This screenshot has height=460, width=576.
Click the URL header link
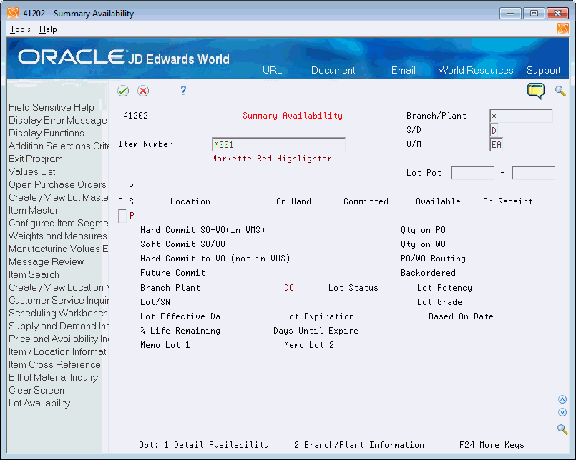coord(272,70)
